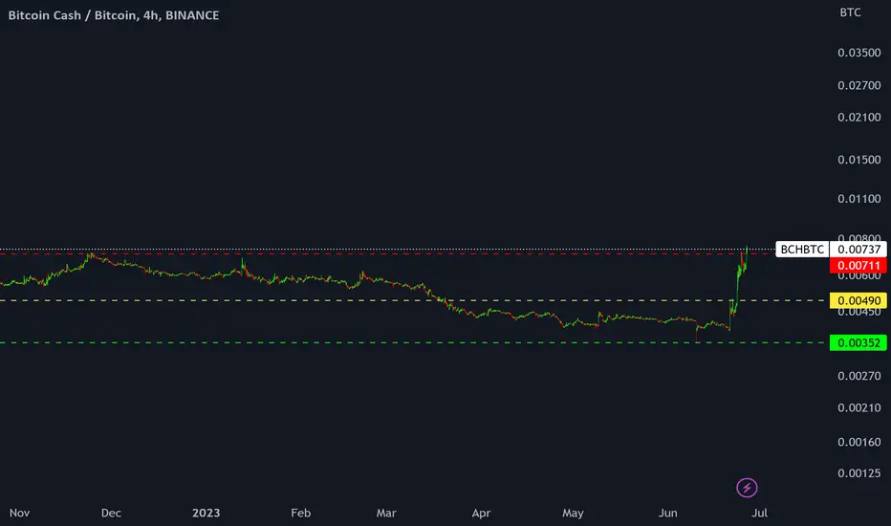891x526 pixels.
Task: Click the 0.00270 price axis value
Action: point(859,376)
